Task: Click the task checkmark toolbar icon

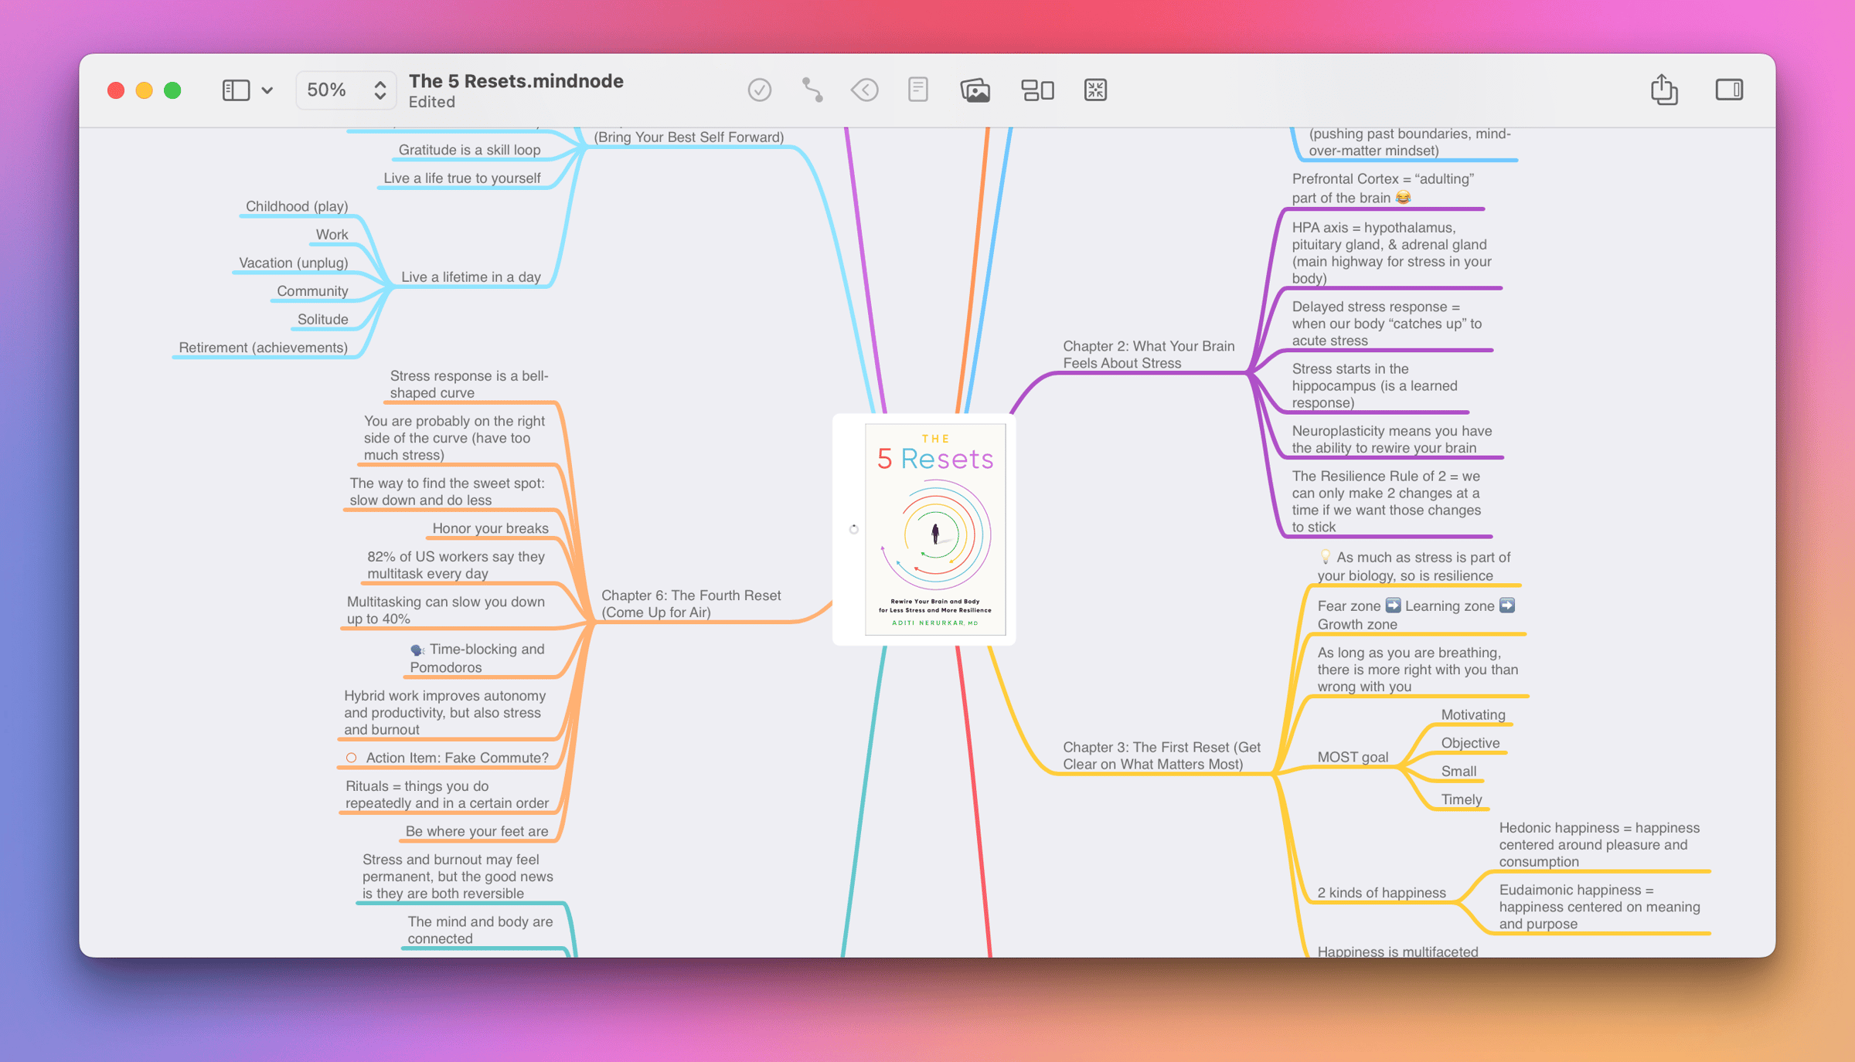Action: pyautogui.click(x=760, y=90)
